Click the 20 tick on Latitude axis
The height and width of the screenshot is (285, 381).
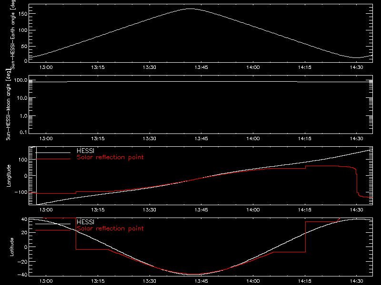[x=24, y=233]
